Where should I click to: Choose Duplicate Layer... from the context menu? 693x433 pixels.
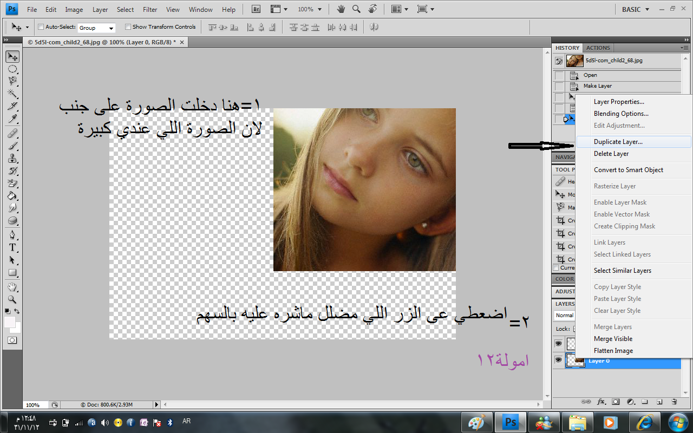[618, 142]
